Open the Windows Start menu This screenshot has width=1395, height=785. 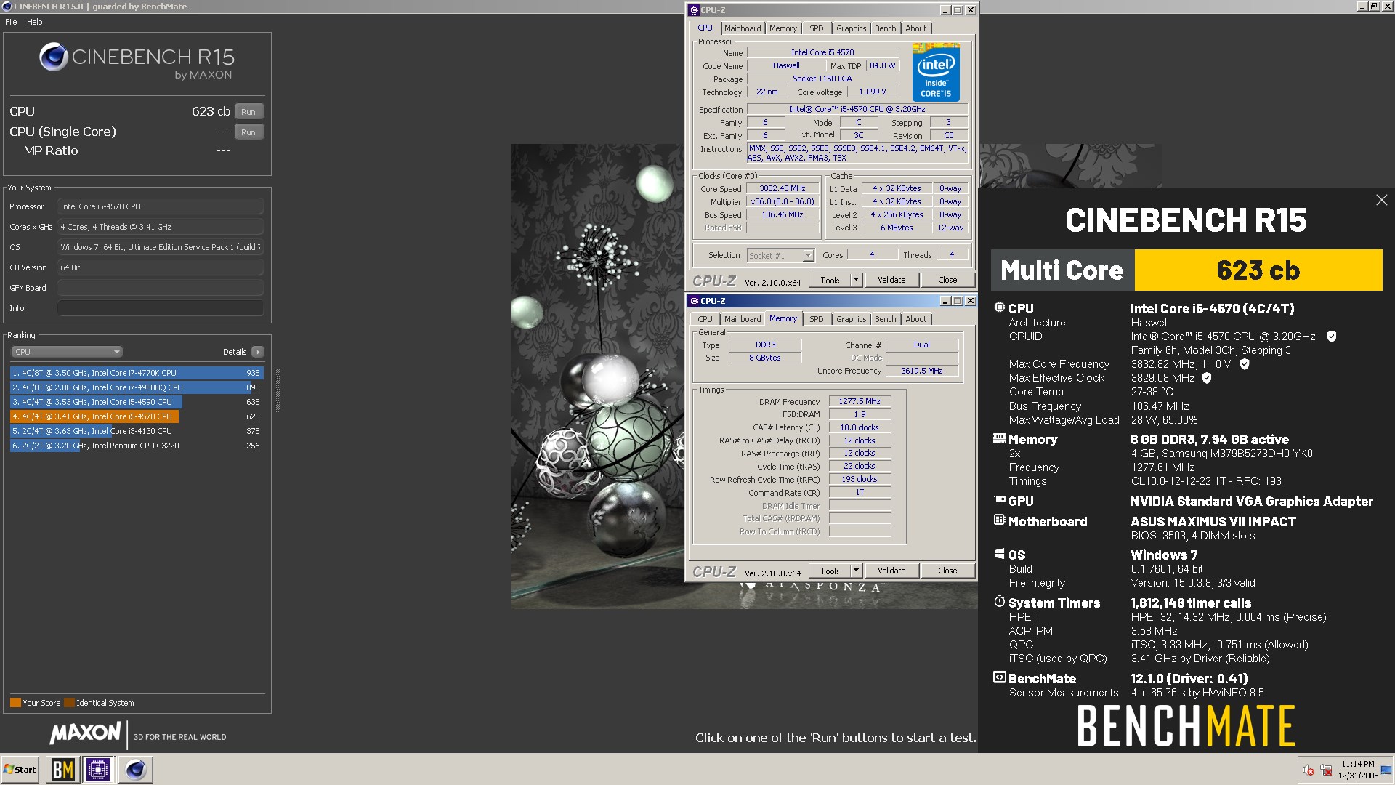tap(20, 769)
